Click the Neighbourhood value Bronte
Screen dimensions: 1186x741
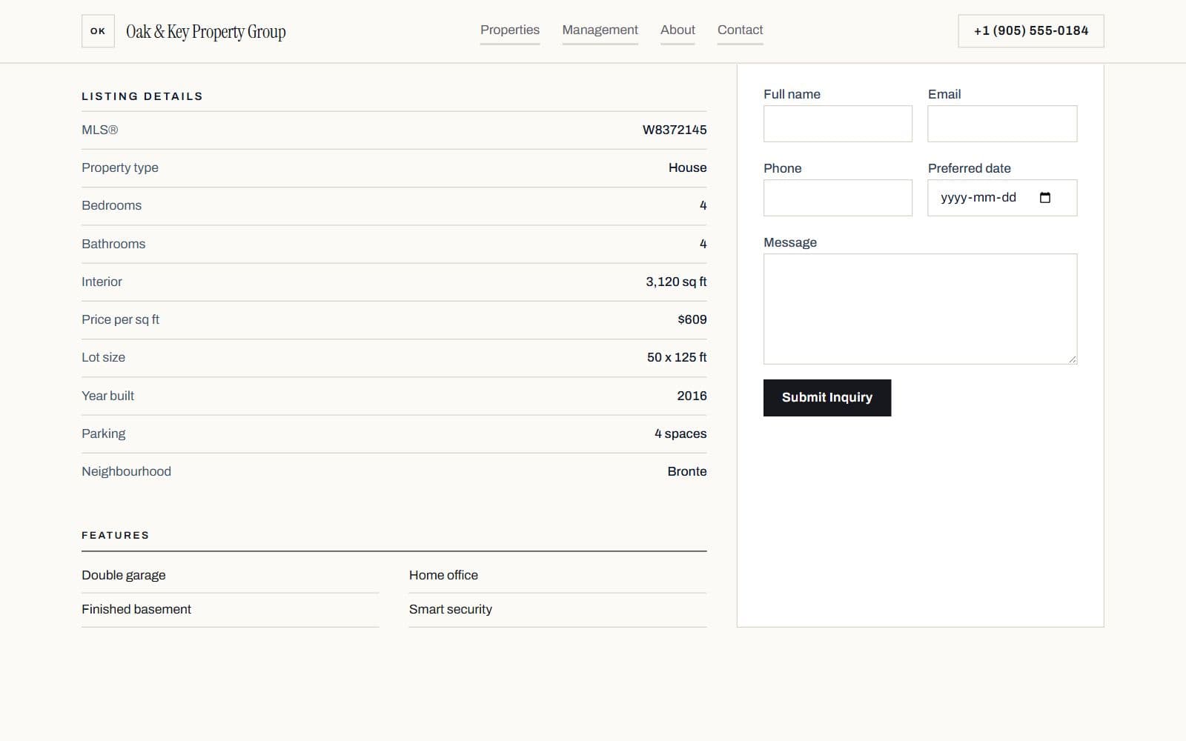pos(687,471)
